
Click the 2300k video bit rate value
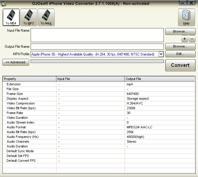click(131, 108)
